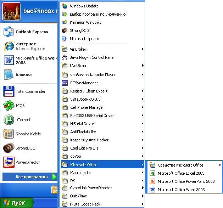Image resolution: width=223 pixels, height=208 pixels.
Task: Expand Kaspersky Anti-Hacker submenu arrow
Action: pos(143,140)
